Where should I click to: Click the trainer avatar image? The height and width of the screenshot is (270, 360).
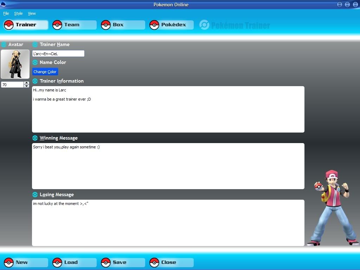tap(15, 64)
